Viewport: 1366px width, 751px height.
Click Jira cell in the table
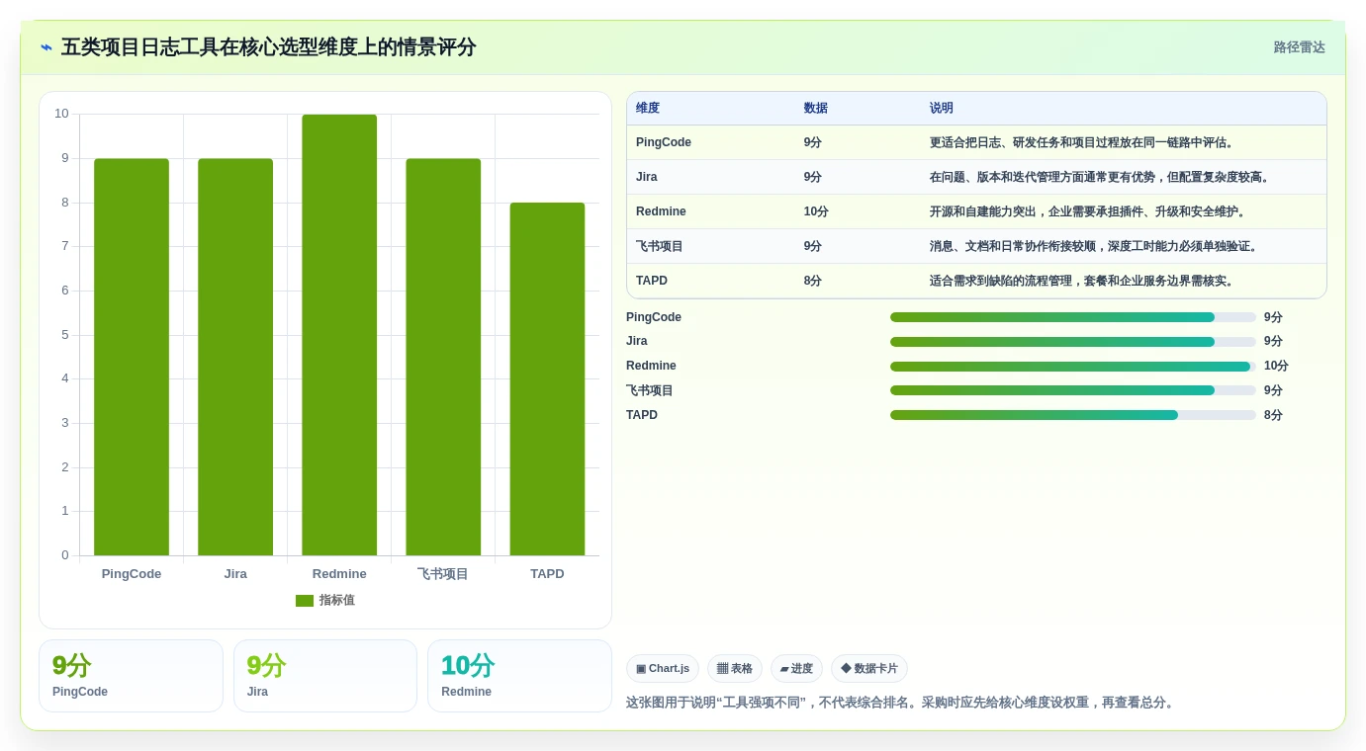pos(647,177)
